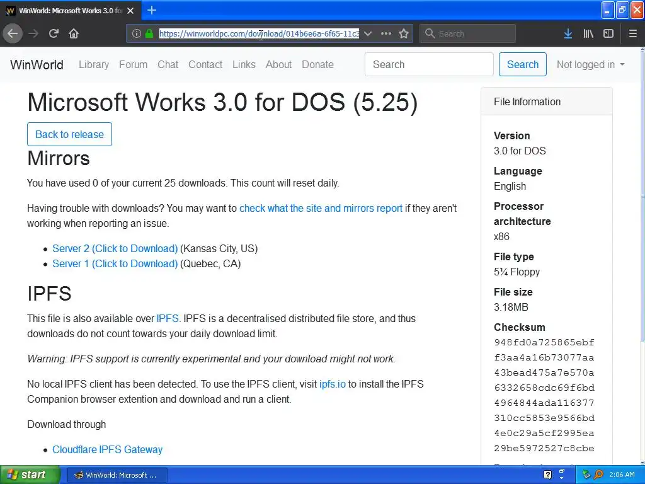Screen dimensions: 645x484
Task: Open the Downloads panel arrow icon
Action: click(x=568, y=33)
